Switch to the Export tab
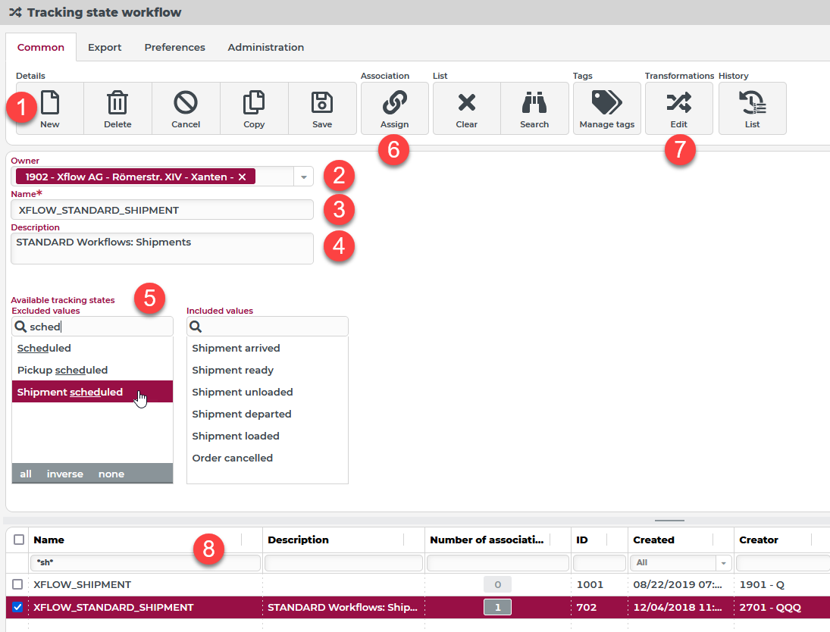 tap(105, 47)
